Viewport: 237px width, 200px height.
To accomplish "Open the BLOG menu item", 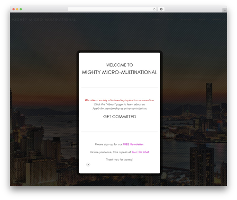I will (170, 19).
